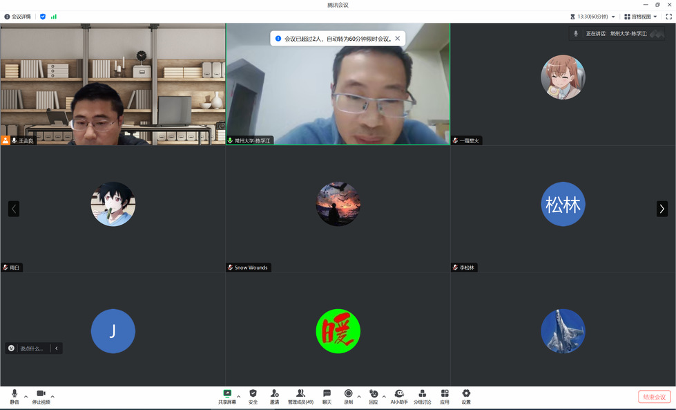Open the security (安全) options
This screenshot has width=676, height=410.
[x=253, y=395]
